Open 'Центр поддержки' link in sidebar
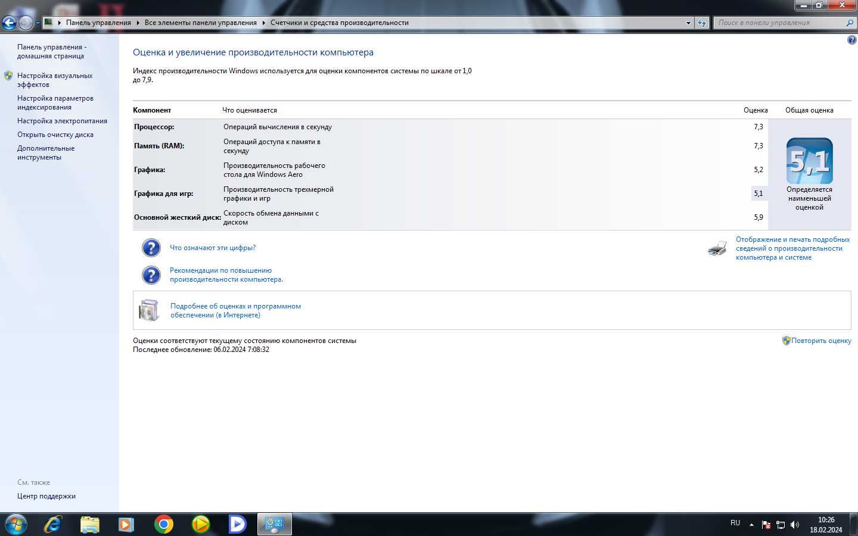The image size is (858, 536). (46, 496)
